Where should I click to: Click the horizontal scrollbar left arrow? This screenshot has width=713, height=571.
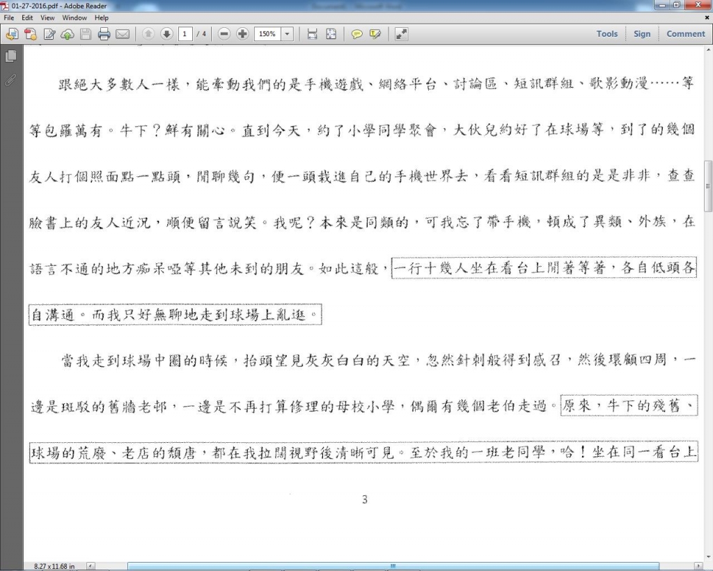coord(91,566)
